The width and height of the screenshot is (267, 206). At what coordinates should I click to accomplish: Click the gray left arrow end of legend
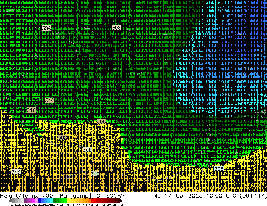tap(9, 200)
